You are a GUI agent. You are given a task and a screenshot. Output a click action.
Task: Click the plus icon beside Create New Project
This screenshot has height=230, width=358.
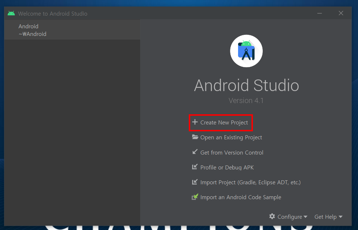195,122
